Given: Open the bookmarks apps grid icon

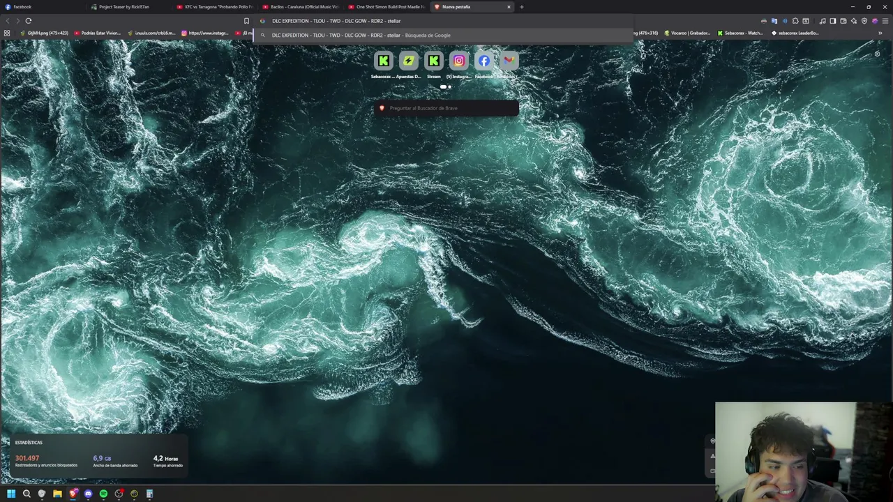Looking at the screenshot, I should point(7,33).
